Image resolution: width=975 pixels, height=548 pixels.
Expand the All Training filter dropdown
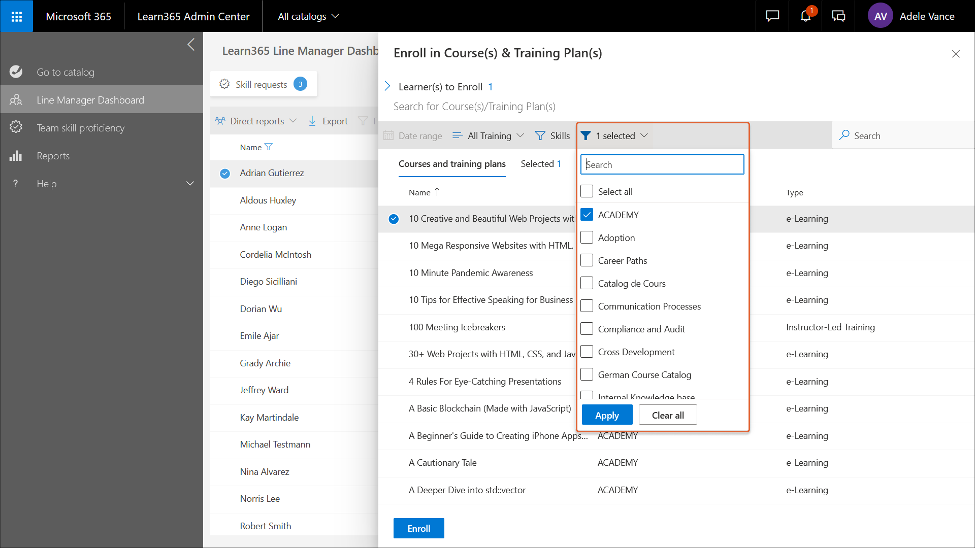[488, 135]
